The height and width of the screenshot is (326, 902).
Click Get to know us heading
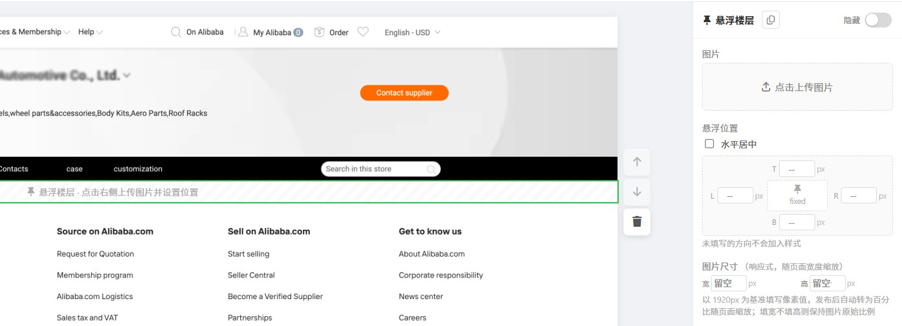click(x=430, y=231)
